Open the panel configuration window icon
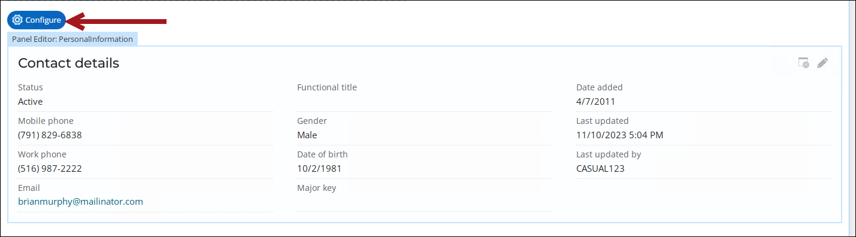The height and width of the screenshot is (237, 856). [804, 63]
